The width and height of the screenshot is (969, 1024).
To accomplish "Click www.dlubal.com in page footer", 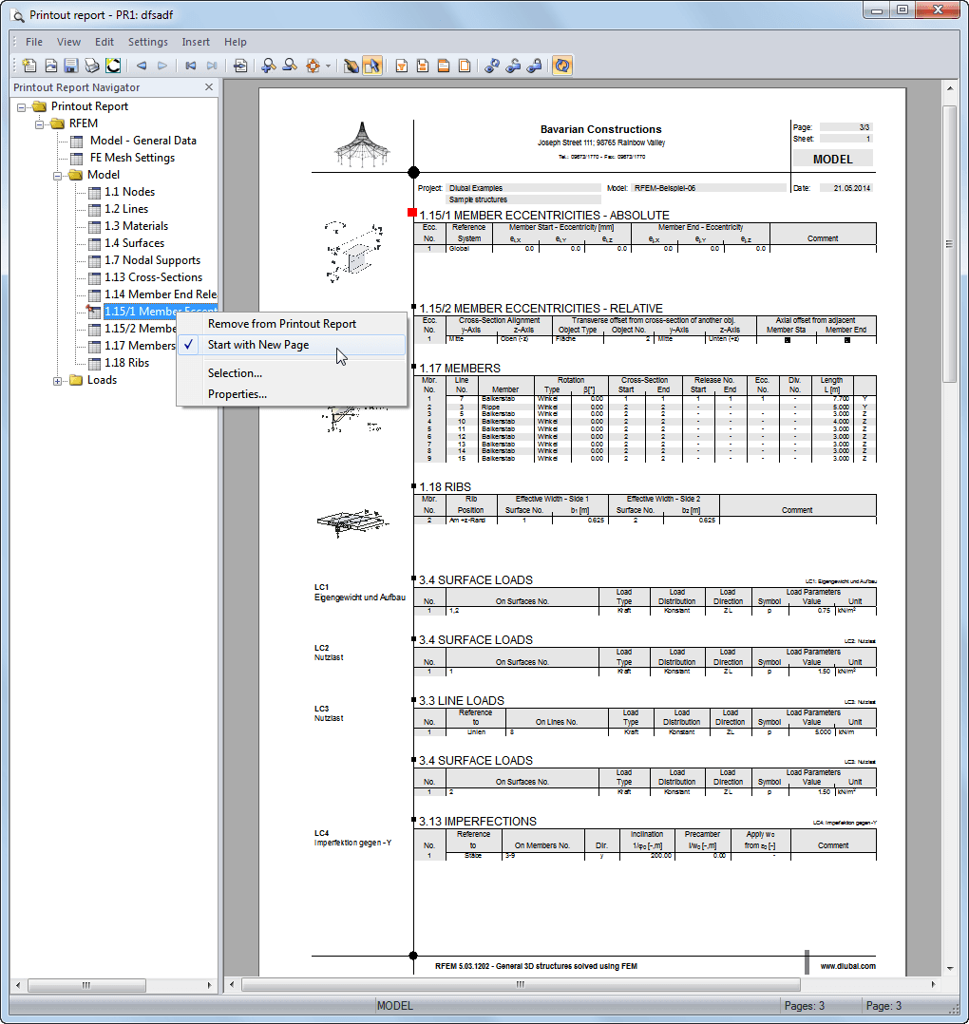I will click(847, 966).
